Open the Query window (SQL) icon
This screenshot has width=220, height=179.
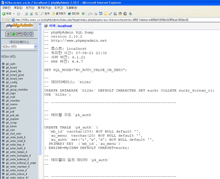[19, 34]
